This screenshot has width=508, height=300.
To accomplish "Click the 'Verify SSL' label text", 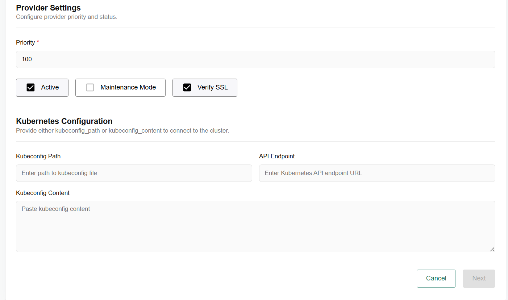I will [212, 88].
